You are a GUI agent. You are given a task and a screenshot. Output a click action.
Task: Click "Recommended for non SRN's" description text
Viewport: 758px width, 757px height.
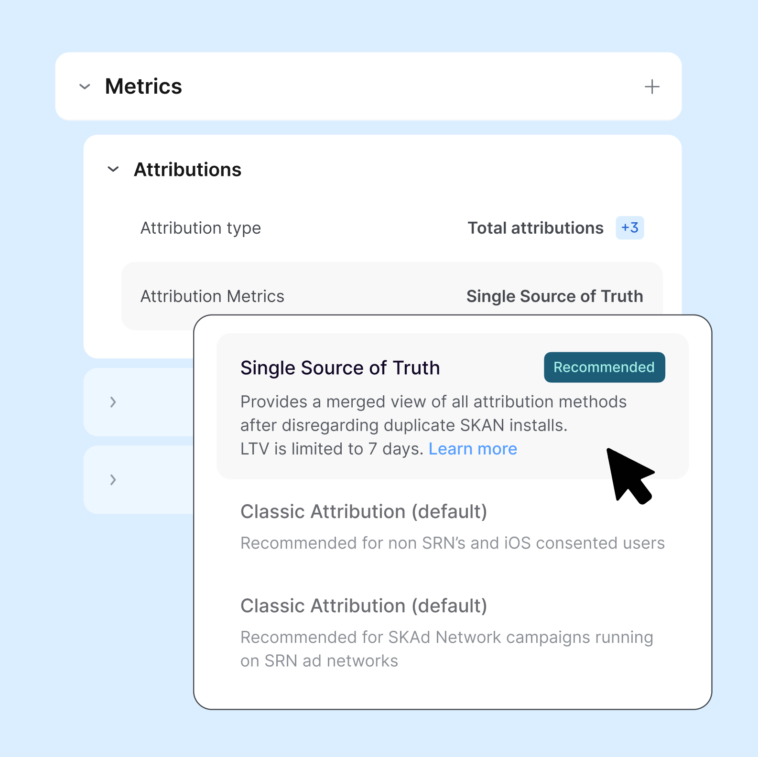tap(452, 543)
